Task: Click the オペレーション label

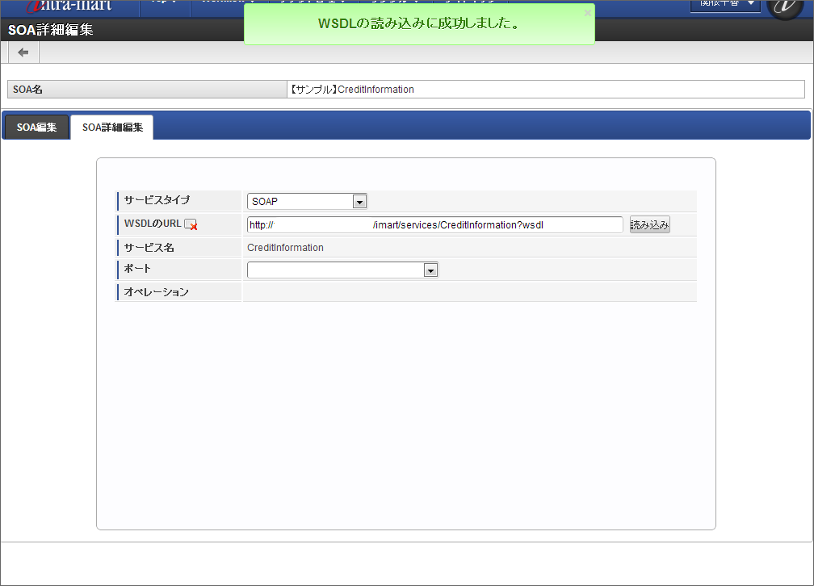Action: [157, 291]
